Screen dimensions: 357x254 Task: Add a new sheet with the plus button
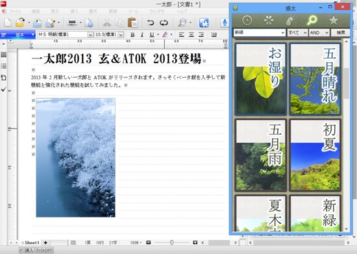[45, 242]
